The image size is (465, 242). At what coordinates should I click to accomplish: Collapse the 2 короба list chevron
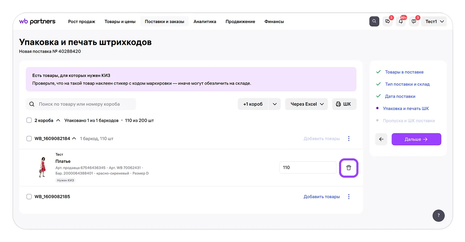(58, 120)
